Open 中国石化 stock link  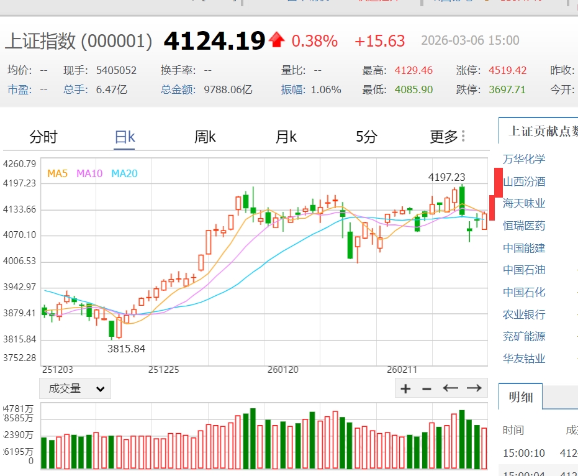[524, 292]
